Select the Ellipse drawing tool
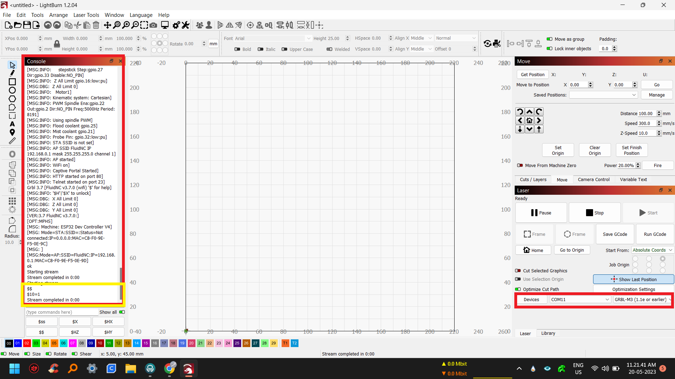This screenshot has height=379, width=675. coord(12,90)
